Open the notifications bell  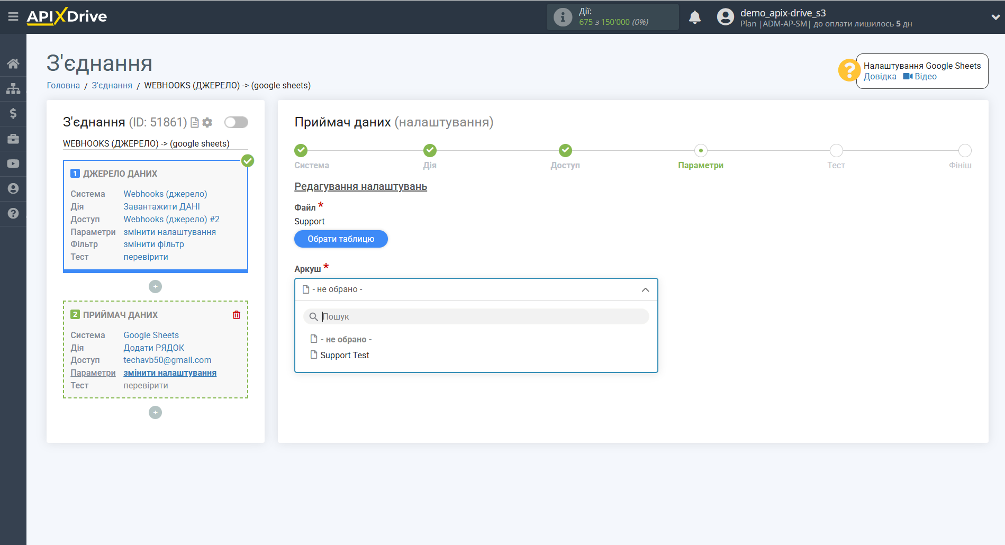coord(695,17)
